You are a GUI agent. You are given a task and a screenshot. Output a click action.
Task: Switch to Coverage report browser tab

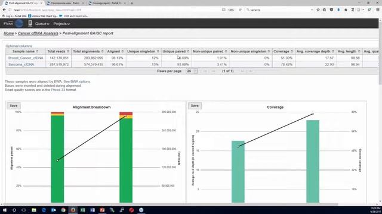click(107, 3)
